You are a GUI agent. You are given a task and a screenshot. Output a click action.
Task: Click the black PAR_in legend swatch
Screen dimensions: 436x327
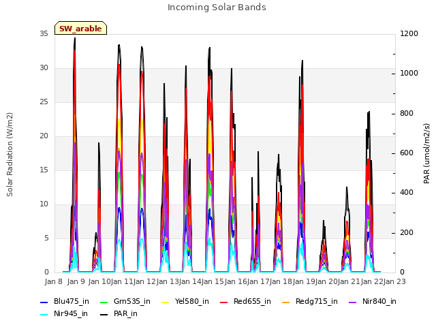[104, 315]
